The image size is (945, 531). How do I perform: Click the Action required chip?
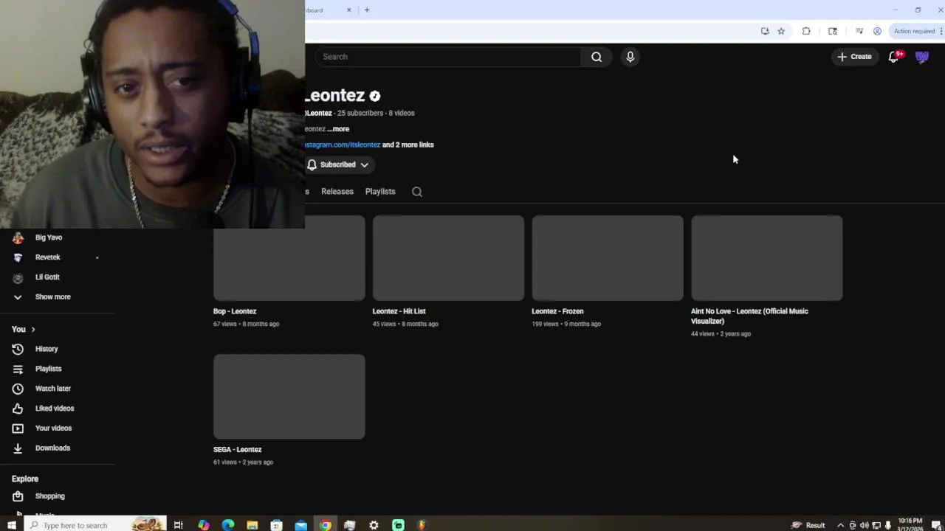[917, 31]
